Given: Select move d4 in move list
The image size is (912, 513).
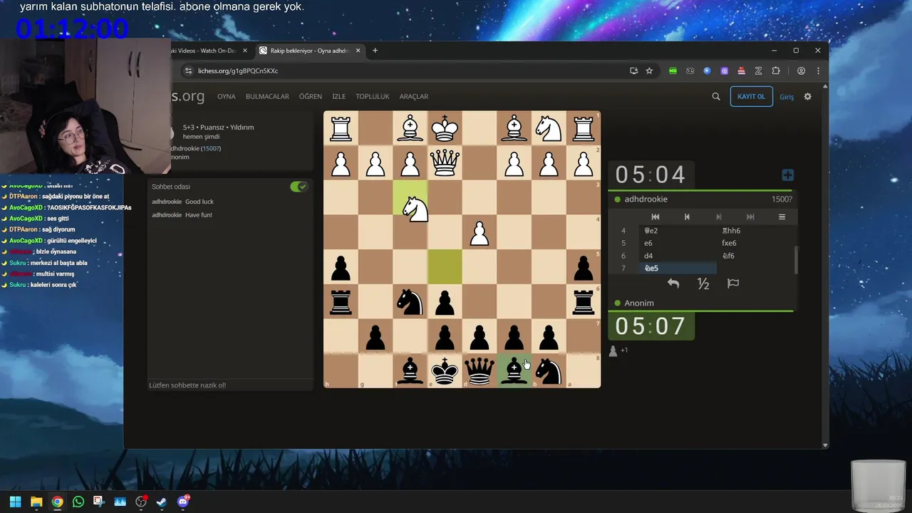Looking at the screenshot, I should (677, 256).
